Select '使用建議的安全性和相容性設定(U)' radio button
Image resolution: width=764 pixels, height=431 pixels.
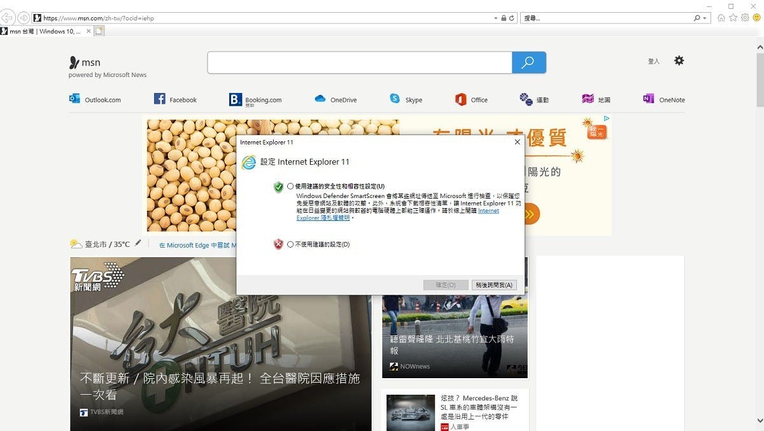pos(290,187)
